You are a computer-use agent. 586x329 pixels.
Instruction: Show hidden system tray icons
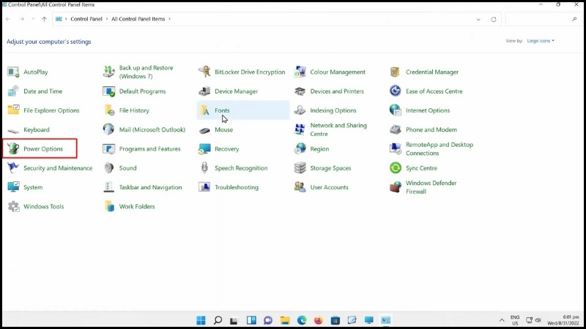pyautogui.click(x=502, y=320)
